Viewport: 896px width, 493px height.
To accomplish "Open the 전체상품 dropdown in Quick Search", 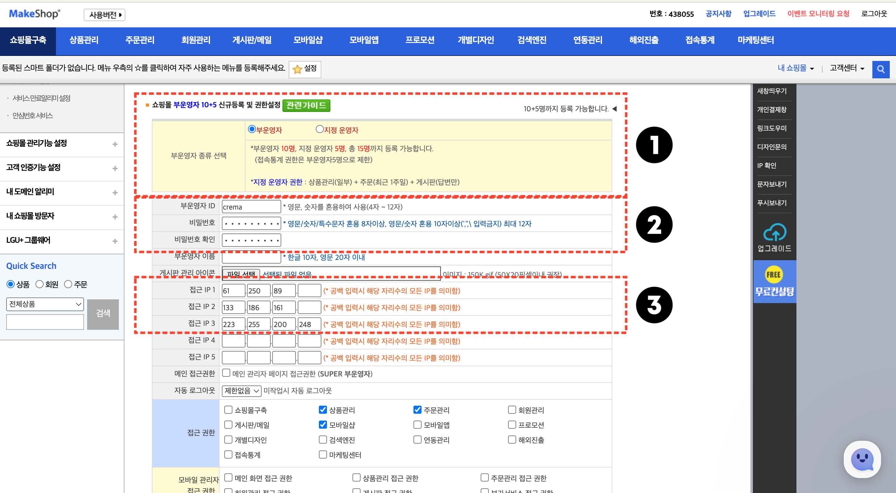I will click(x=44, y=304).
